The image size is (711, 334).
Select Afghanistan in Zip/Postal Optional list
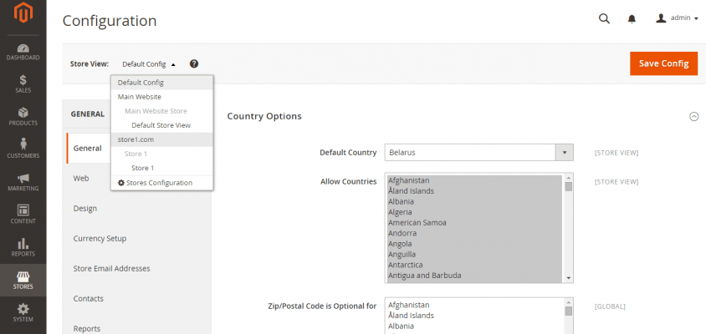[474, 305]
